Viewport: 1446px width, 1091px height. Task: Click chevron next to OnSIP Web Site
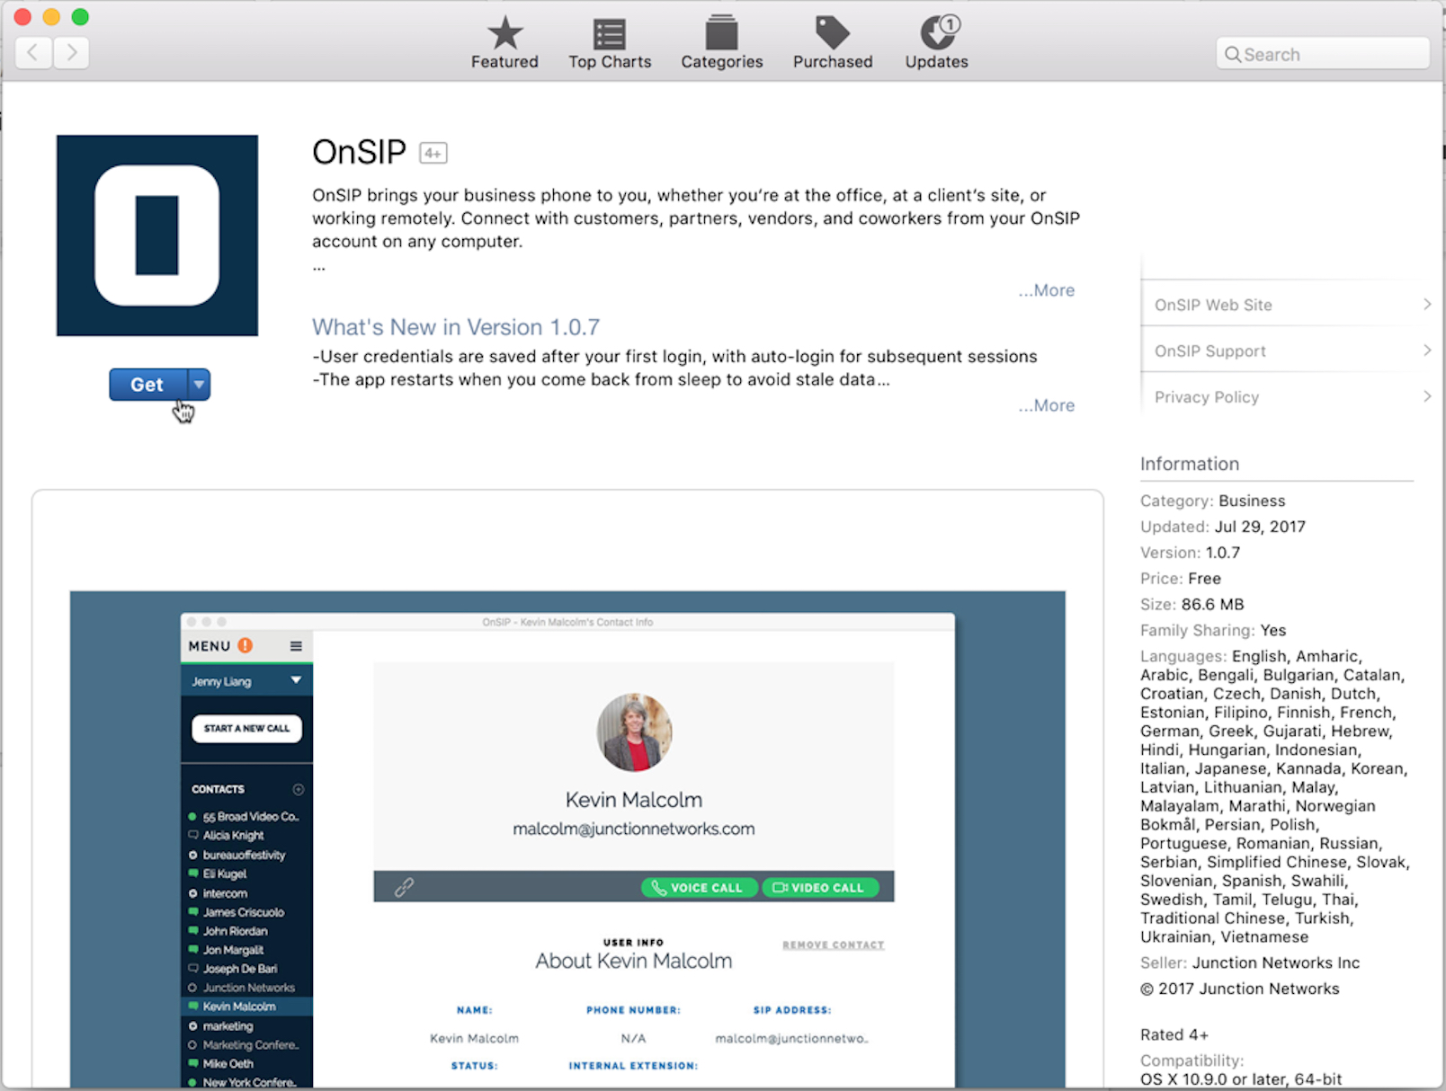click(x=1427, y=305)
